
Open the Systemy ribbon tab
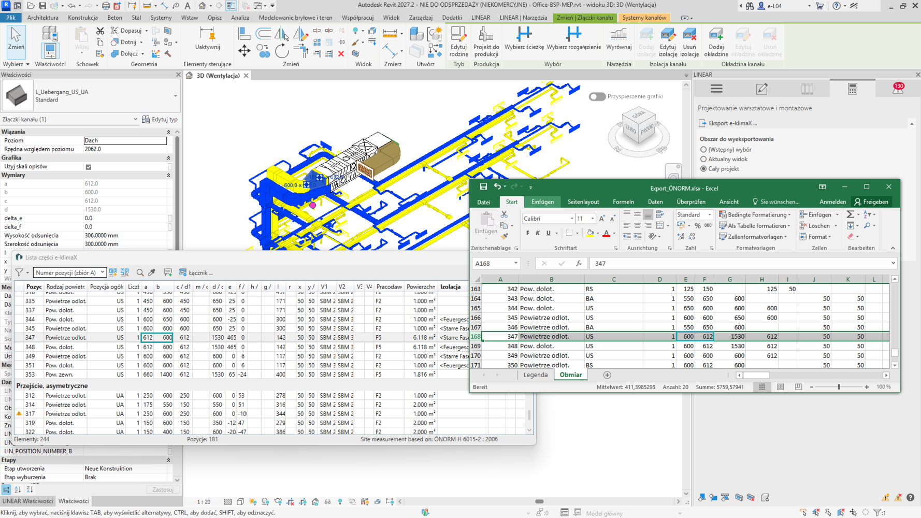(161, 18)
